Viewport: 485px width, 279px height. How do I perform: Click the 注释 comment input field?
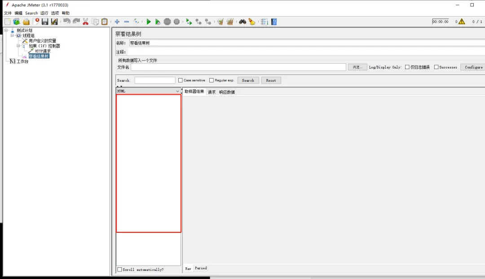click(306, 52)
